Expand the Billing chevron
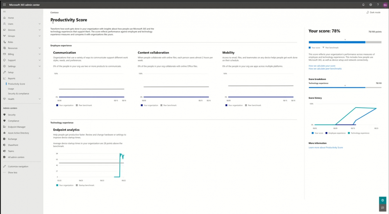Image resolution: width=389 pixels, height=214 pixels. coord(39,54)
